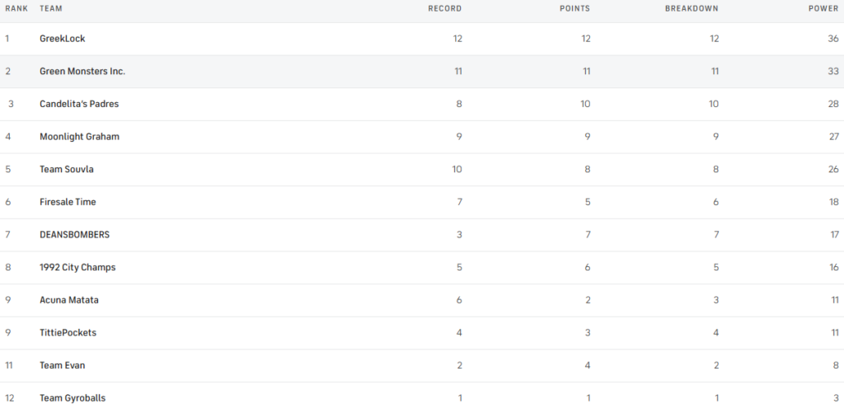Sort by the POWER column header
The height and width of the screenshot is (413, 844).
click(823, 8)
